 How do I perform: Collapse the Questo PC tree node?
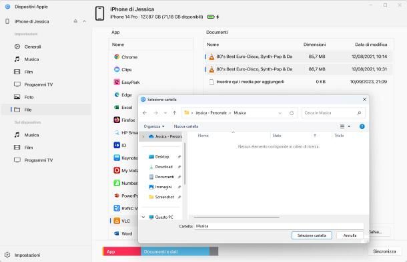coord(143,217)
